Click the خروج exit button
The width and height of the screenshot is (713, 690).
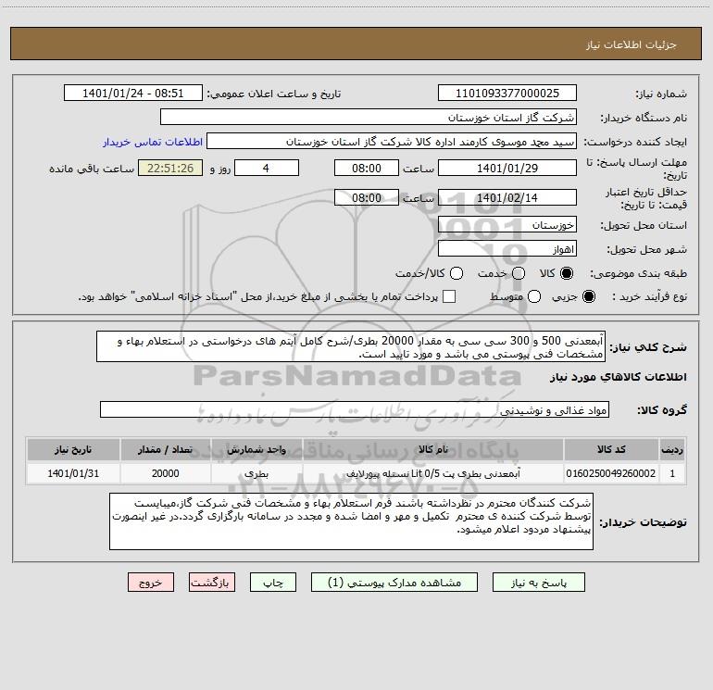(x=151, y=583)
